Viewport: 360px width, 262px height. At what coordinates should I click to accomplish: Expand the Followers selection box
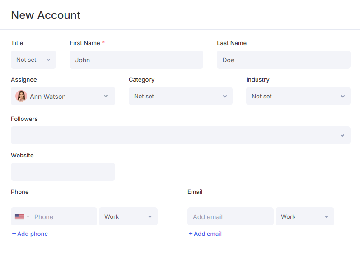tap(181, 135)
